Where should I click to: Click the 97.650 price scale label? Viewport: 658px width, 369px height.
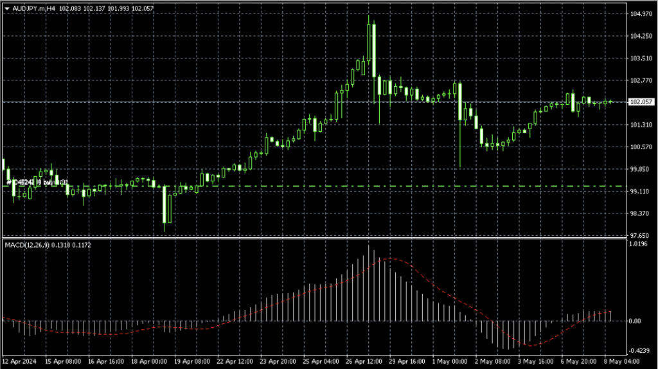(x=641, y=236)
